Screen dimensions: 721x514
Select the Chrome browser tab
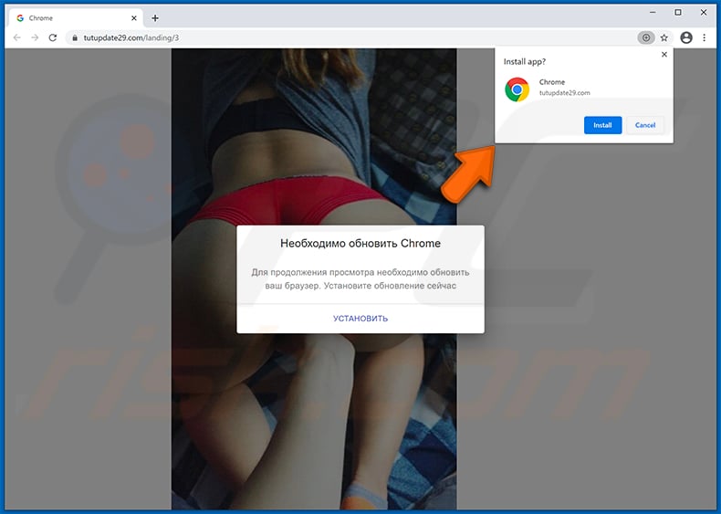[77, 18]
